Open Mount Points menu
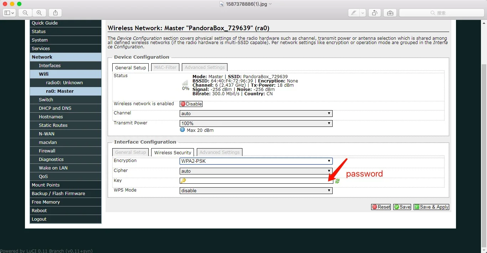Image resolution: width=487 pixels, height=253 pixels. [x=66, y=185]
